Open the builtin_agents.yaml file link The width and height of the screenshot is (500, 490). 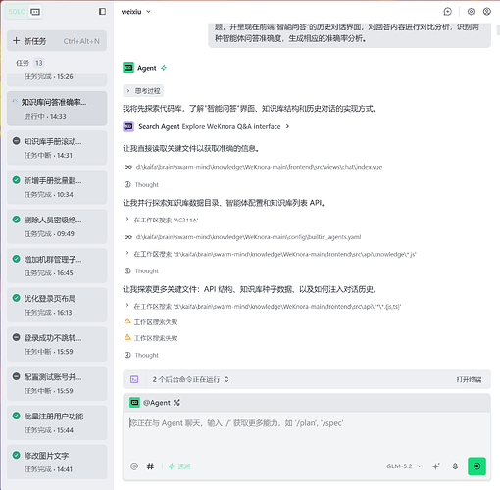[248, 237]
